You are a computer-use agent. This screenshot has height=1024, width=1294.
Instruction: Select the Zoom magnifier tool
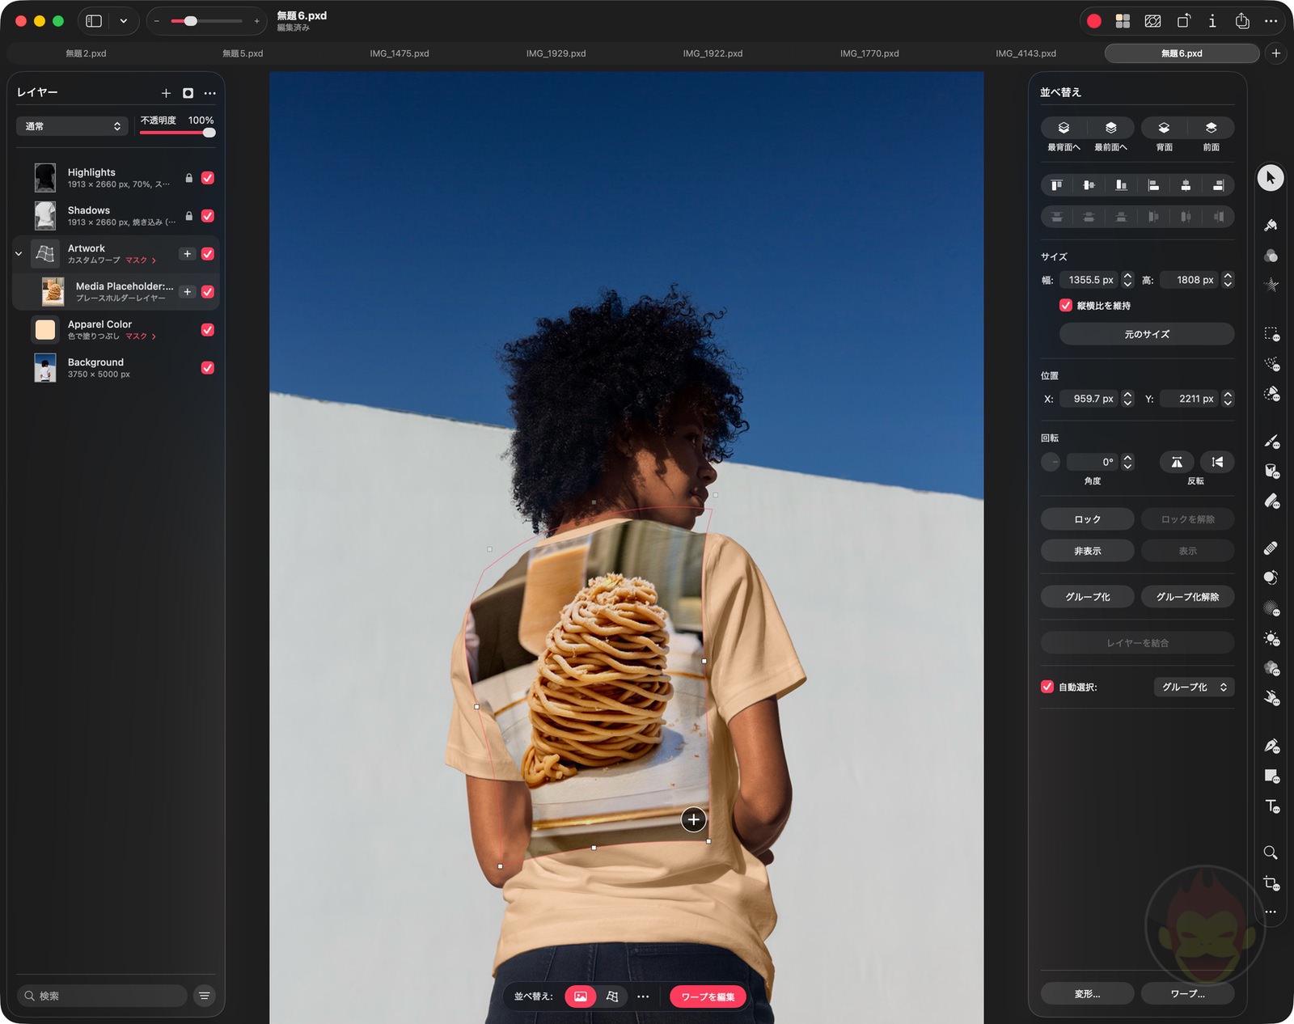1270,852
